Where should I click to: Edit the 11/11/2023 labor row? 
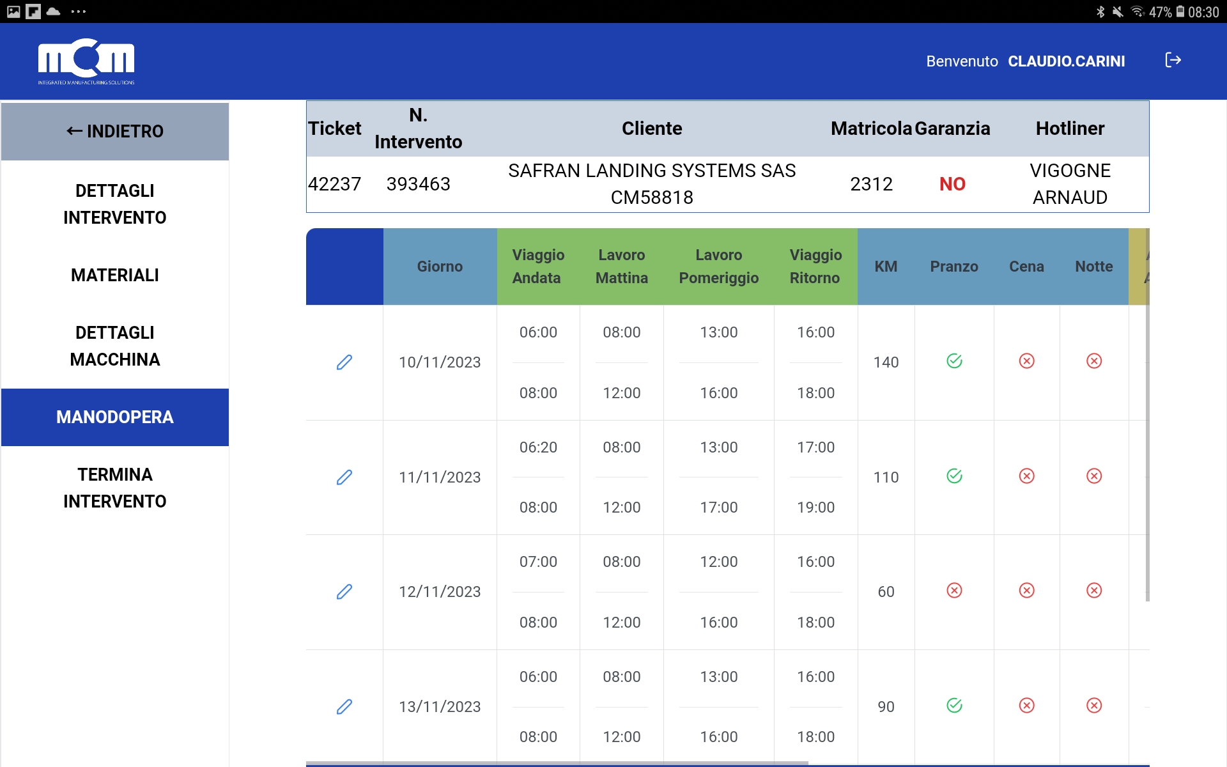pyautogui.click(x=344, y=477)
